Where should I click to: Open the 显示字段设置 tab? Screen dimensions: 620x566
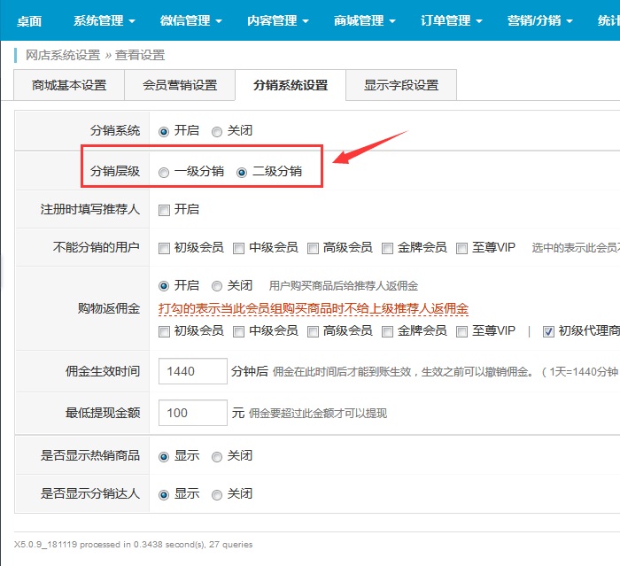(x=400, y=86)
